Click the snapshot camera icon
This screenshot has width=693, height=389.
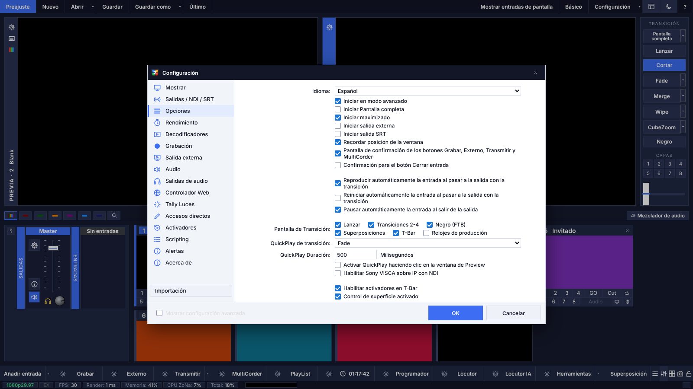tap(680, 374)
